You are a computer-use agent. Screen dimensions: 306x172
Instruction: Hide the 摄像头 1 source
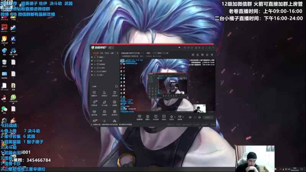(x=92, y=57)
